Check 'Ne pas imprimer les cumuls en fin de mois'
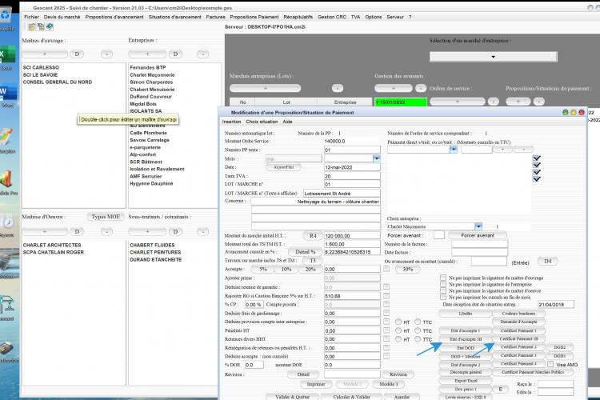The width and height of the screenshot is (600, 400). [443, 297]
